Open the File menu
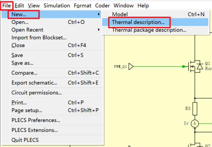This screenshot has height=147, width=212. coord(6,5)
